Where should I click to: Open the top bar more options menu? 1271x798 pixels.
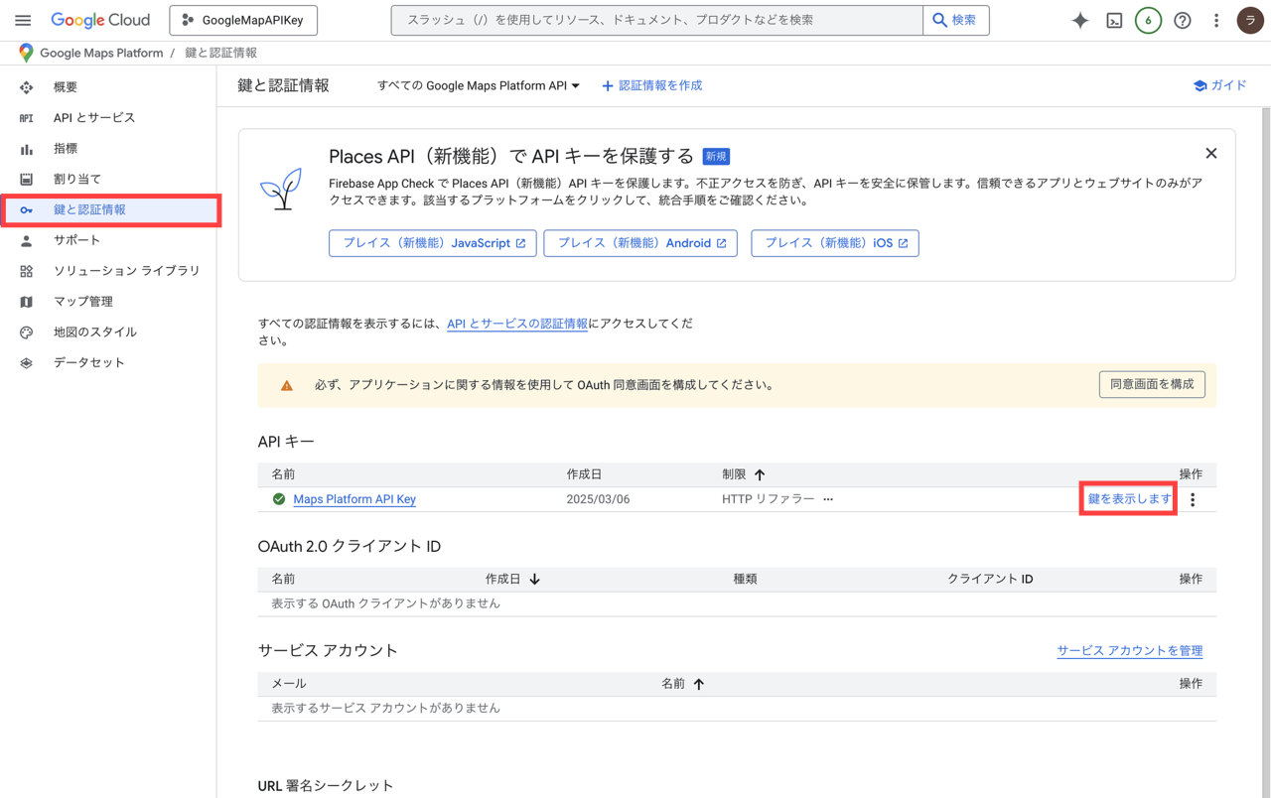[x=1216, y=20]
